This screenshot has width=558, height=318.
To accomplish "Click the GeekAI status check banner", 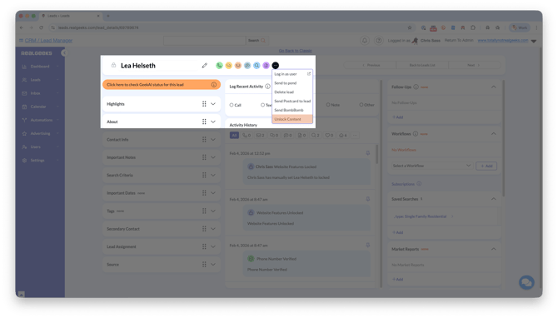I will click(162, 85).
